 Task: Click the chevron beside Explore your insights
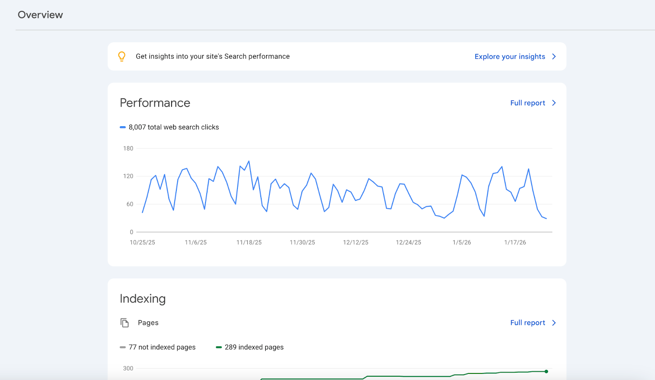click(x=554, y=57)
